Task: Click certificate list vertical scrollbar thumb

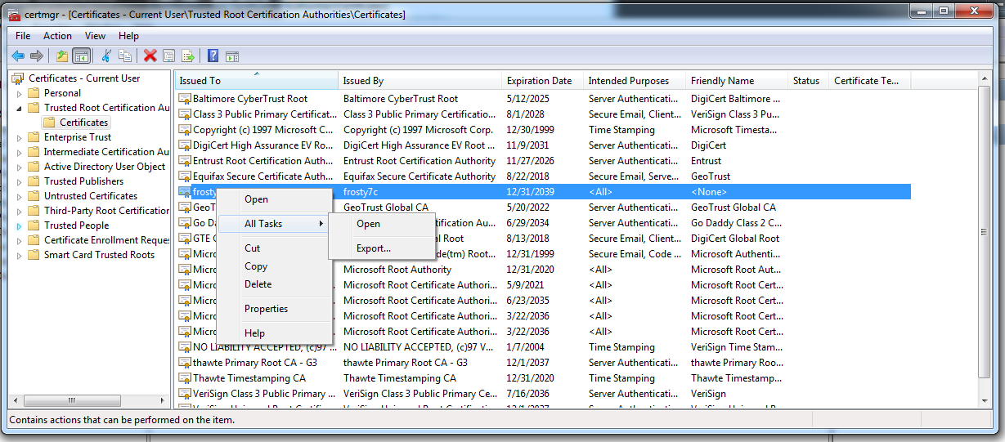Action: point(985,233)
